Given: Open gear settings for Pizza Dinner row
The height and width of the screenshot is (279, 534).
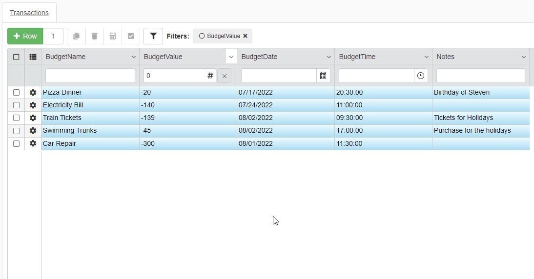Looking at the screenshot, I should (33, 93).
